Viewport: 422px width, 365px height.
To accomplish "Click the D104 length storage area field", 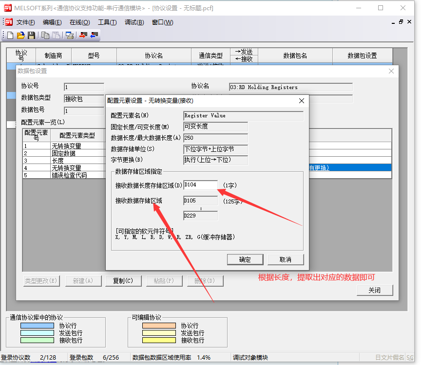I will coord(200,185).
